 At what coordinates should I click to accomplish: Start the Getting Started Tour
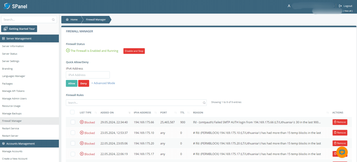point(19,29)
